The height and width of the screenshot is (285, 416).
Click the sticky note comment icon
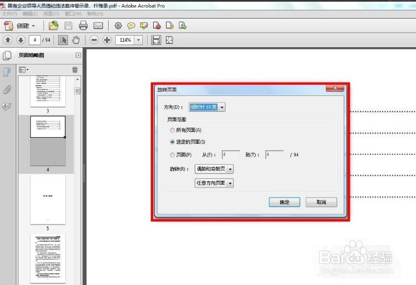point(131,26)
